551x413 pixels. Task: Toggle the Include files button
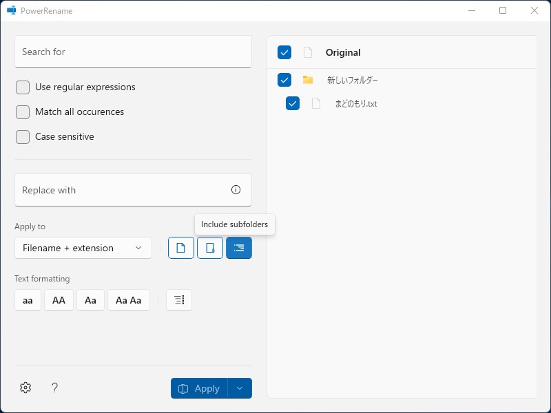(181, 248)
